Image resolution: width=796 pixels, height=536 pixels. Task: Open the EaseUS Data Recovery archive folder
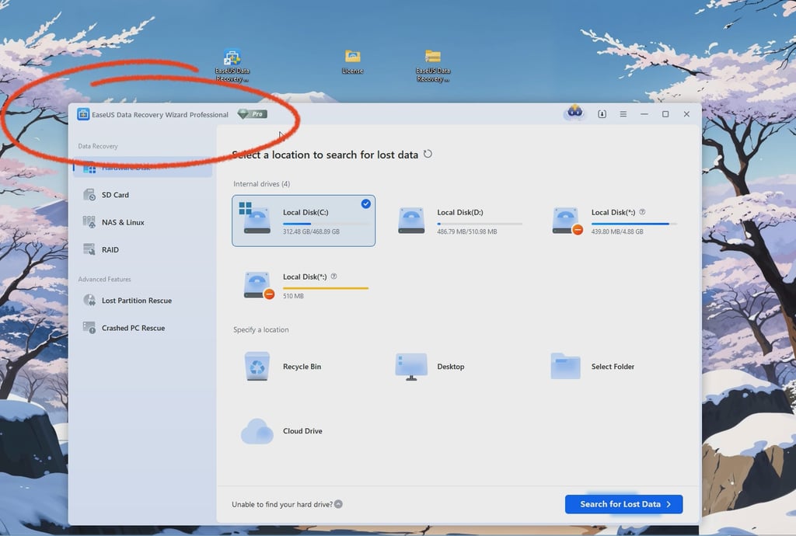click(432, 65)
